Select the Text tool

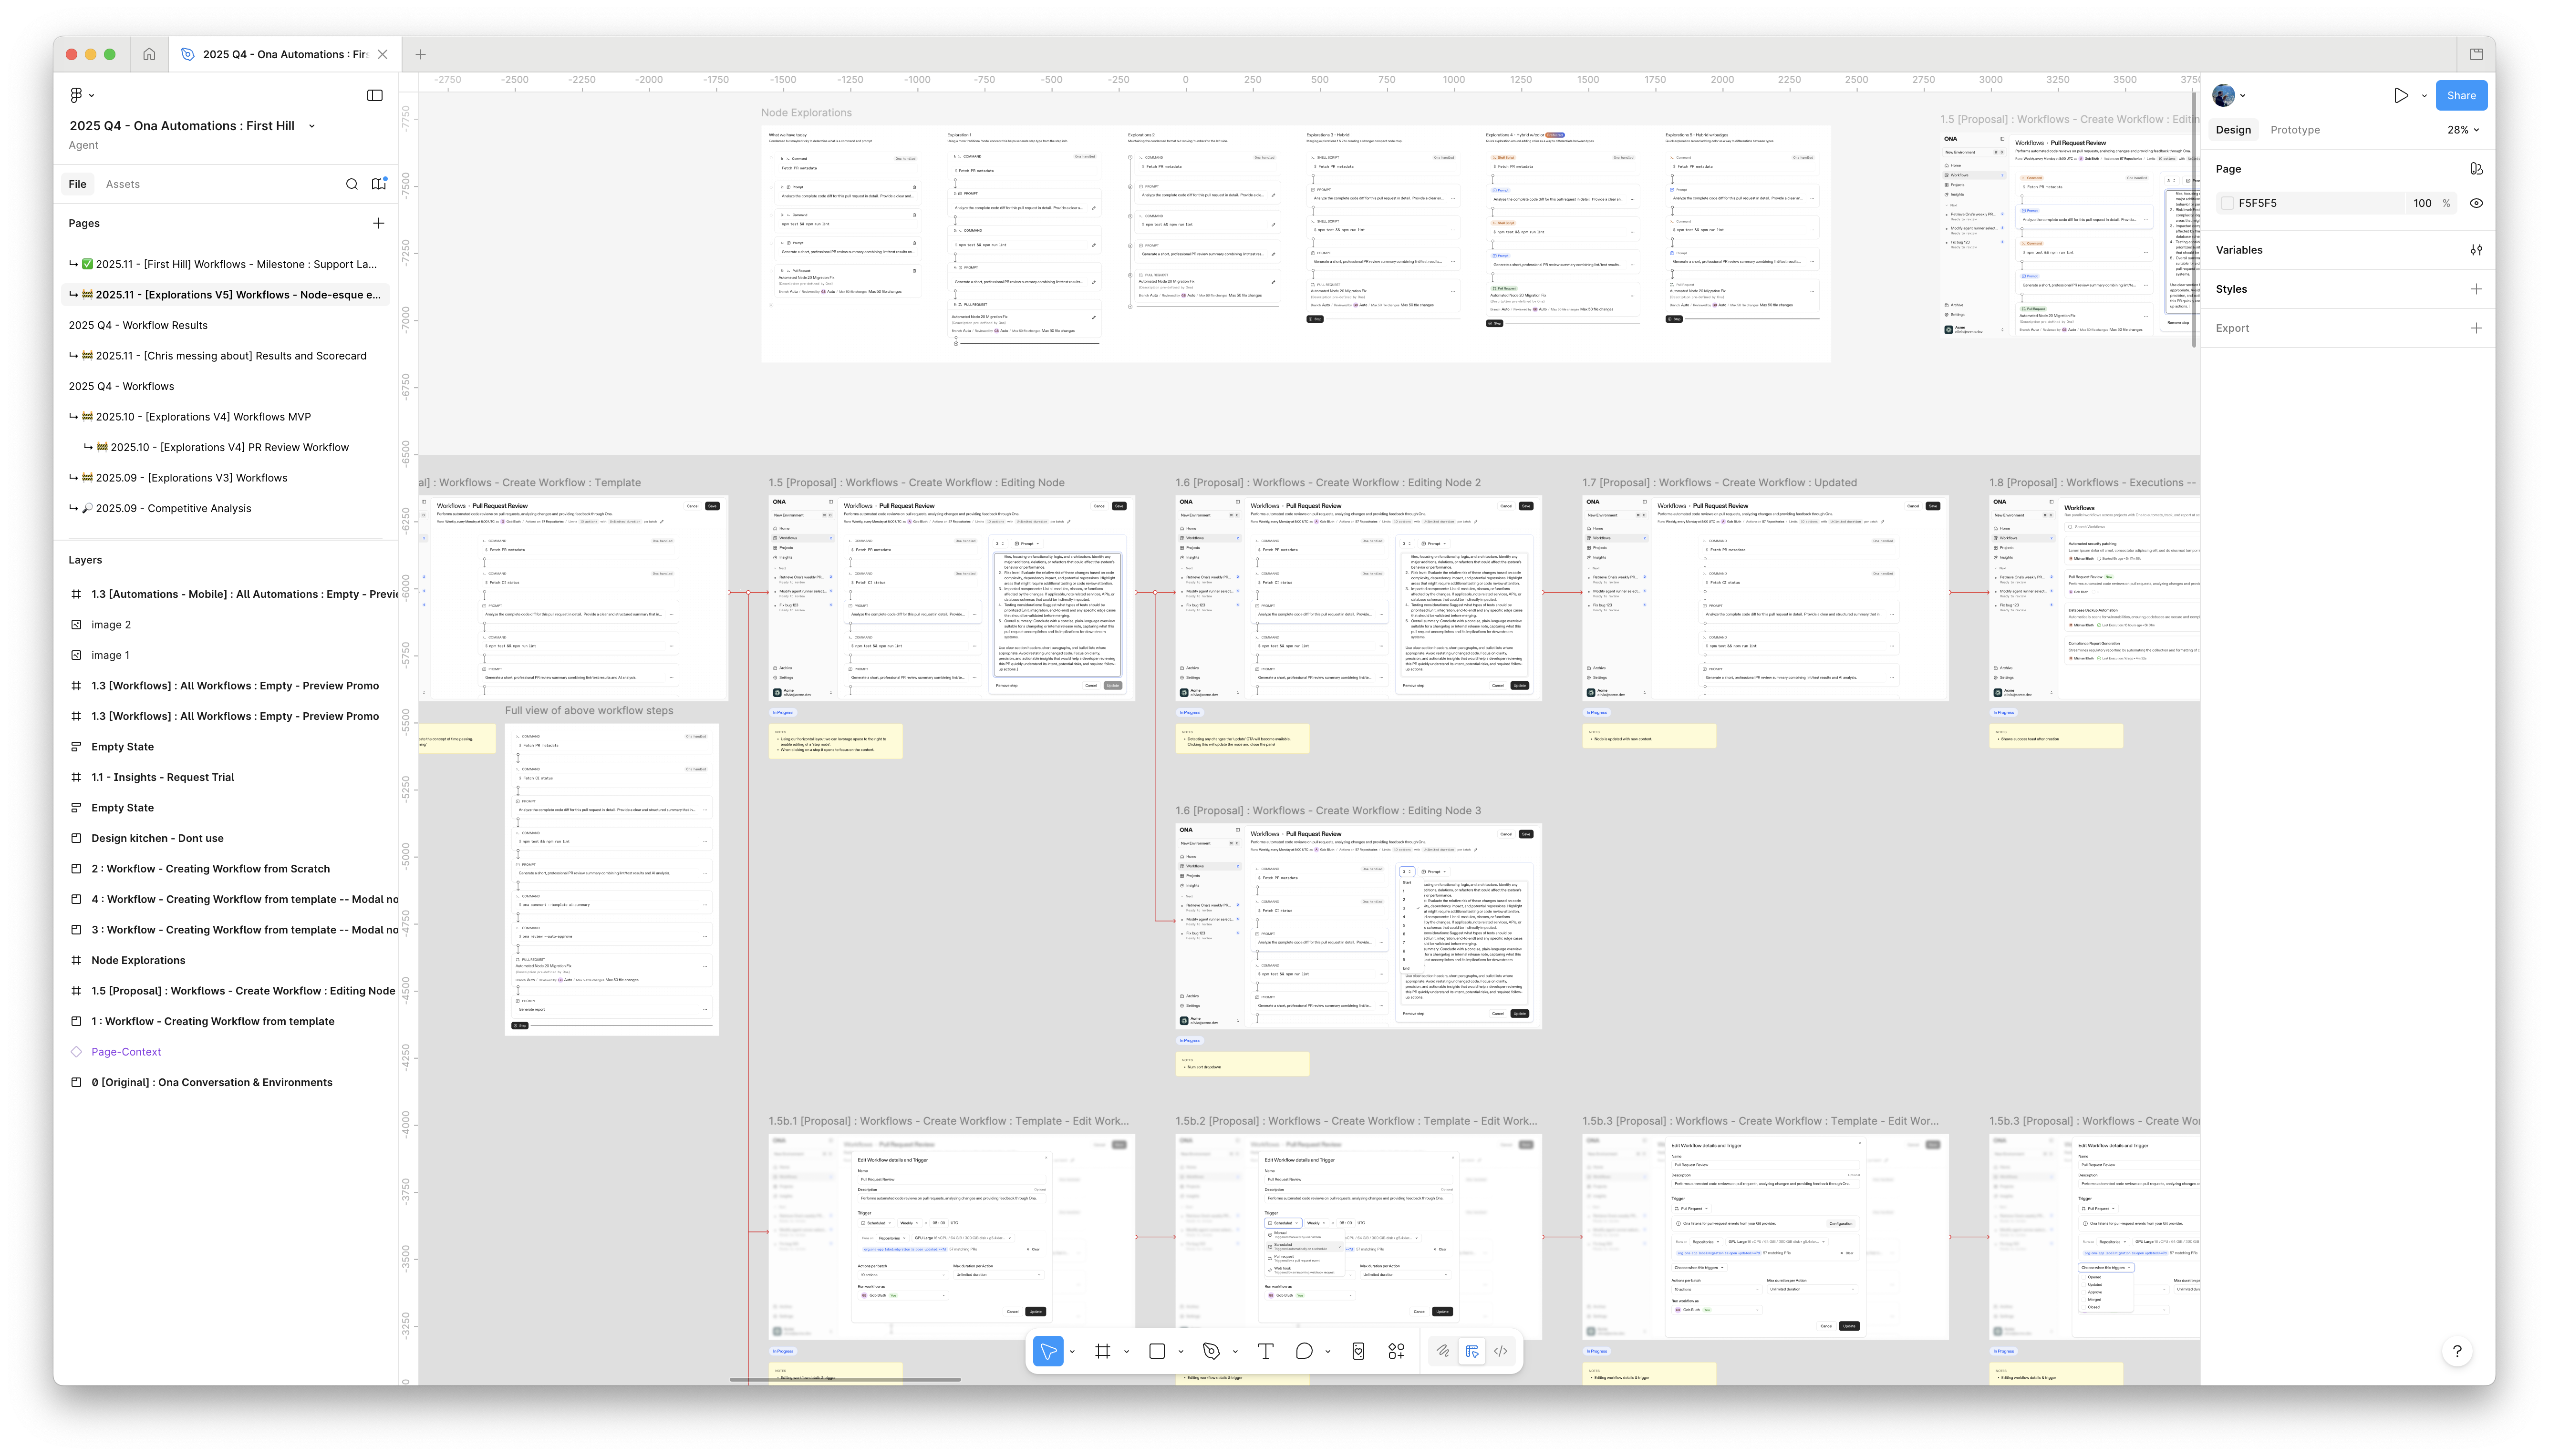1265,1351
